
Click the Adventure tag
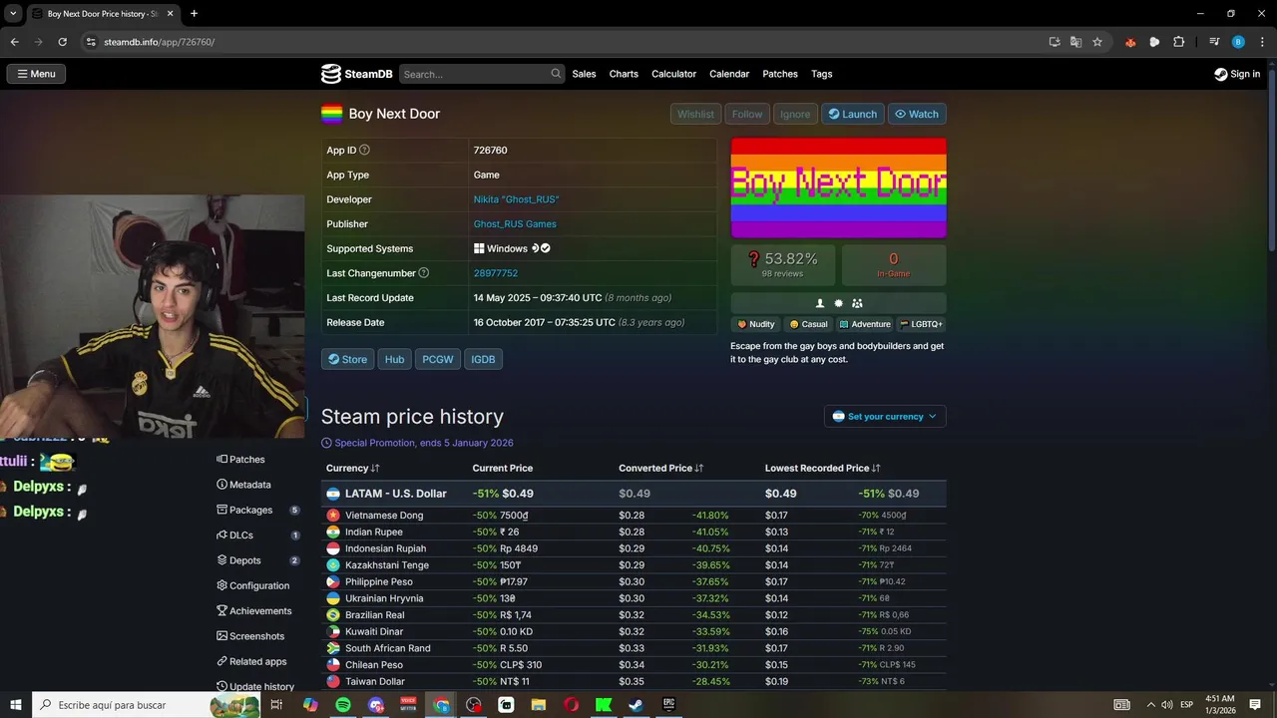click(x=864, y=324)
